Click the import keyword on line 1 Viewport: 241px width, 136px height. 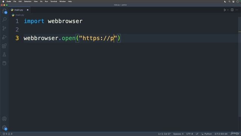(34, 21)
